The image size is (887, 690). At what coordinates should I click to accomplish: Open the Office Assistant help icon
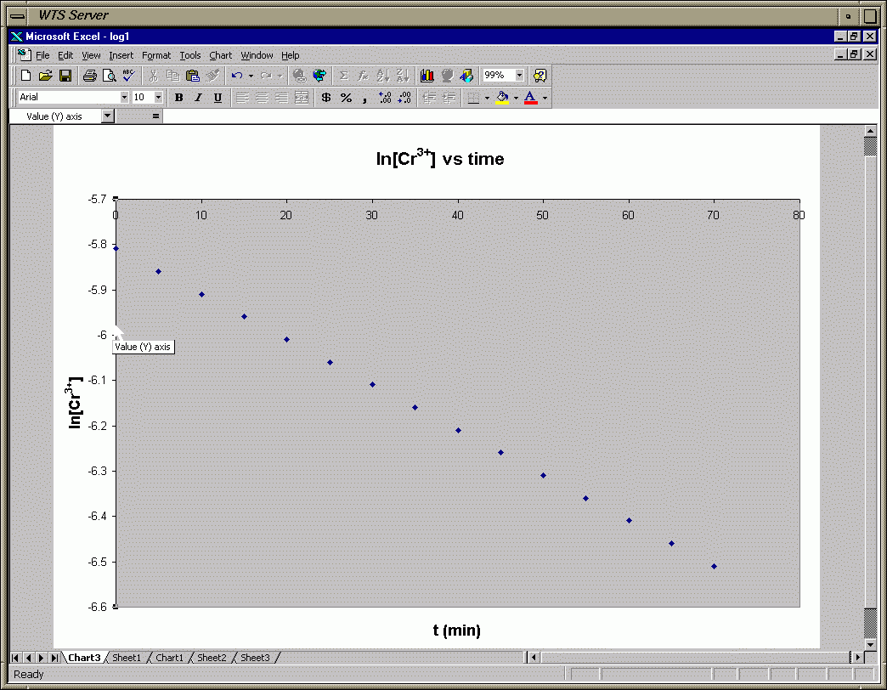coord(540,76)
